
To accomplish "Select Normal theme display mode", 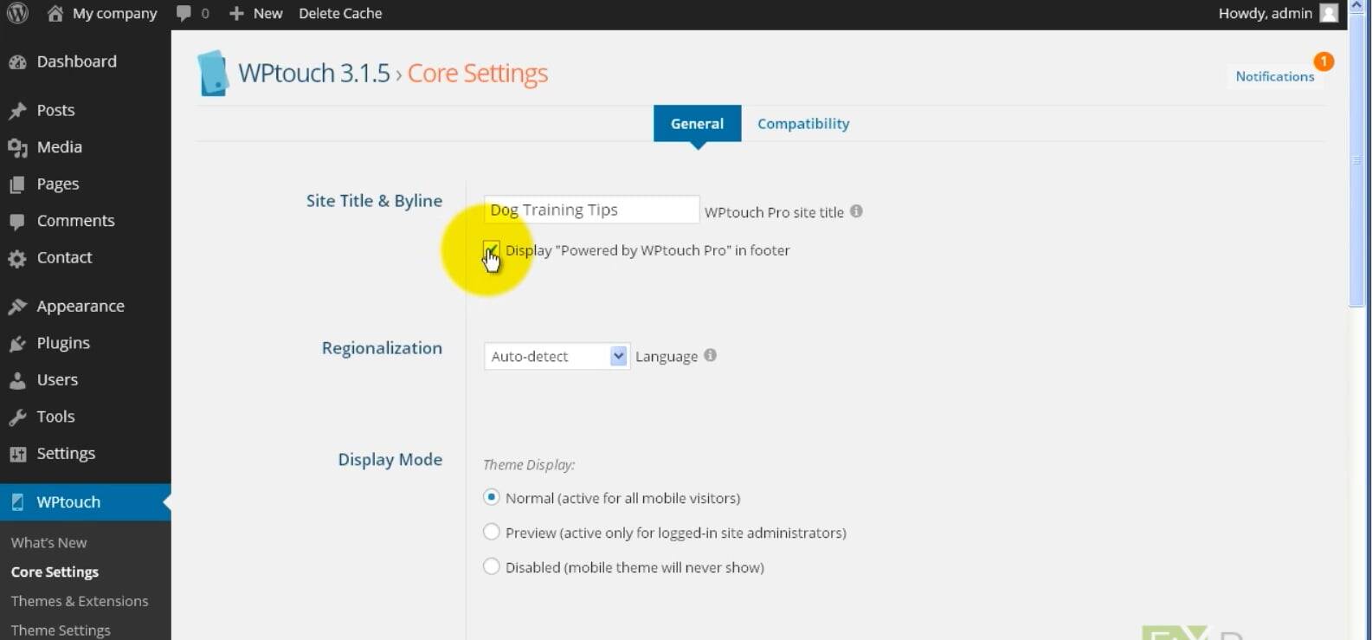I will click(x=492, y=498).
